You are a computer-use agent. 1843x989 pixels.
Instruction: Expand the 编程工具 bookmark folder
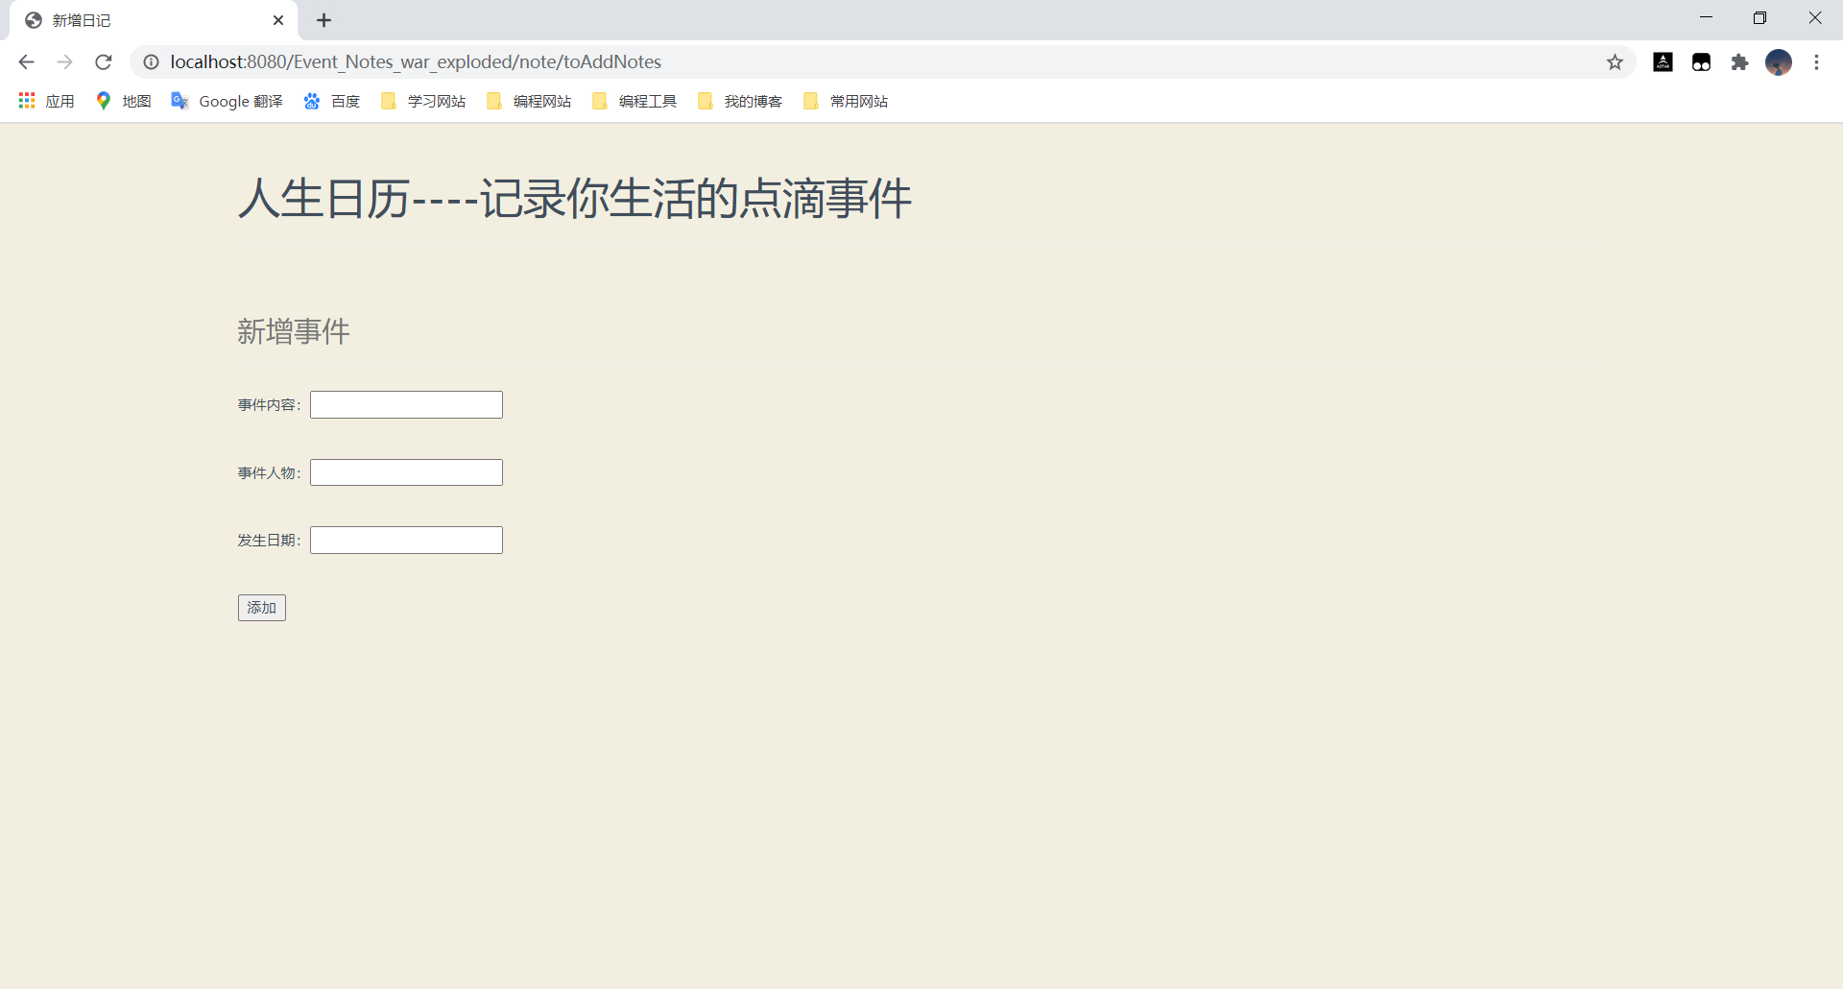pyautogui.click(x=634, y=101)
